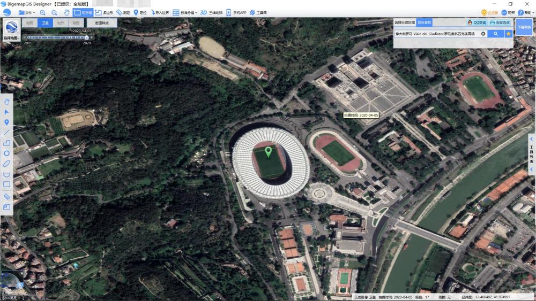This screenshot has width=536, height=301.
Task: Click the 购买 purchase button
Action: (508, 13)
